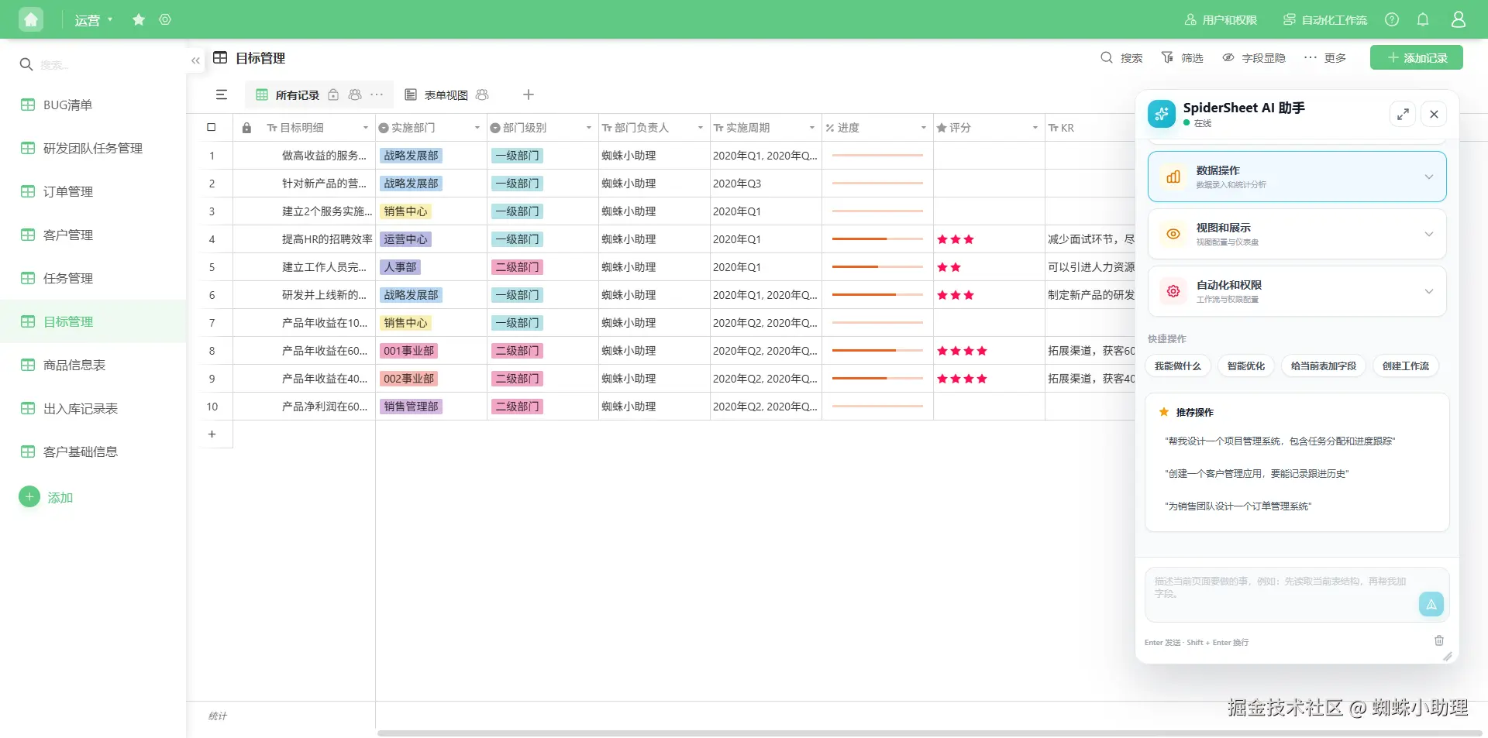Open the help question mark icon
Image resolution: width=1488 pixels, height=738 pixels.
click(1392, 19)
